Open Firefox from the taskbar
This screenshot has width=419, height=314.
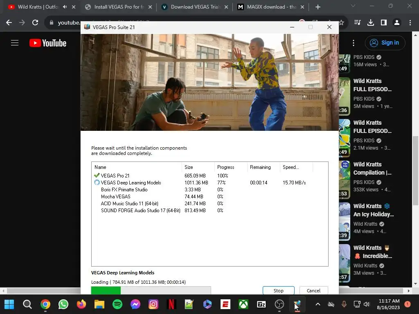(81, 304)
